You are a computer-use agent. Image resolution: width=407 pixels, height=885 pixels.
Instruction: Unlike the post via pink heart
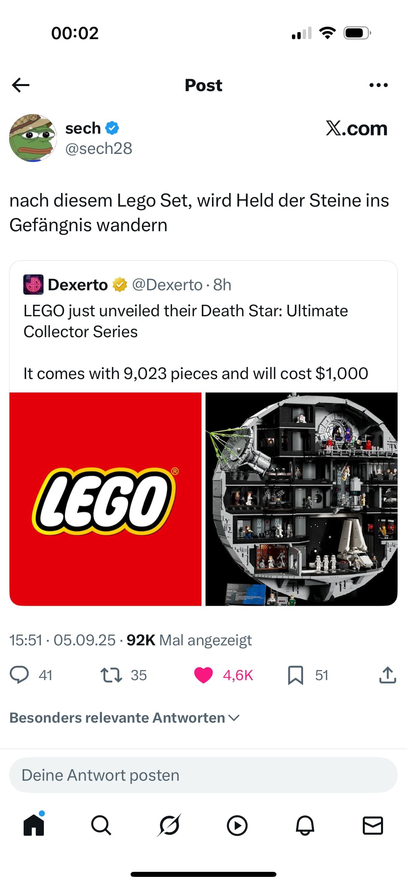pos(203,675)
